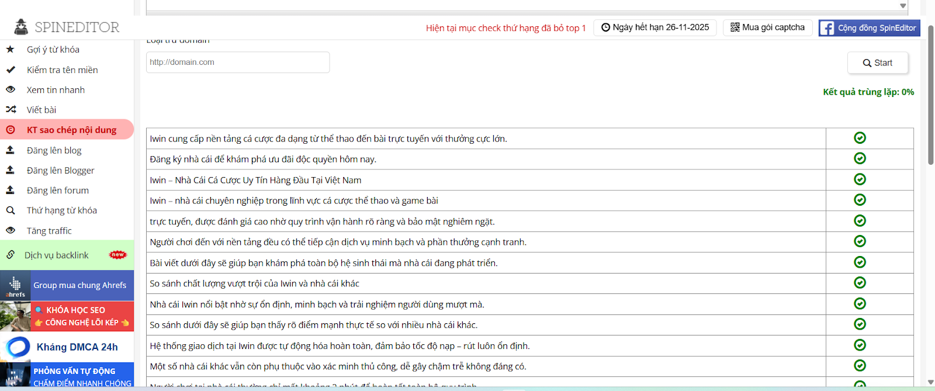Click the shuffle icon beside Viết bài
Screen dimensions: 935x391
11,110
